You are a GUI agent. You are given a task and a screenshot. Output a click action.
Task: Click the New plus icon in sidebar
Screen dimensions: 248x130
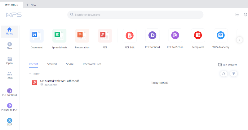[10, 44]
